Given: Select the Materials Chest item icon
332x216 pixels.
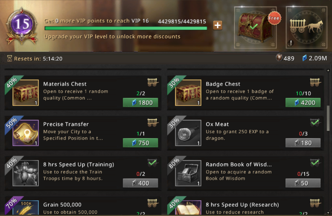Looking at the screenshot, I should click(x=26, y=92).
